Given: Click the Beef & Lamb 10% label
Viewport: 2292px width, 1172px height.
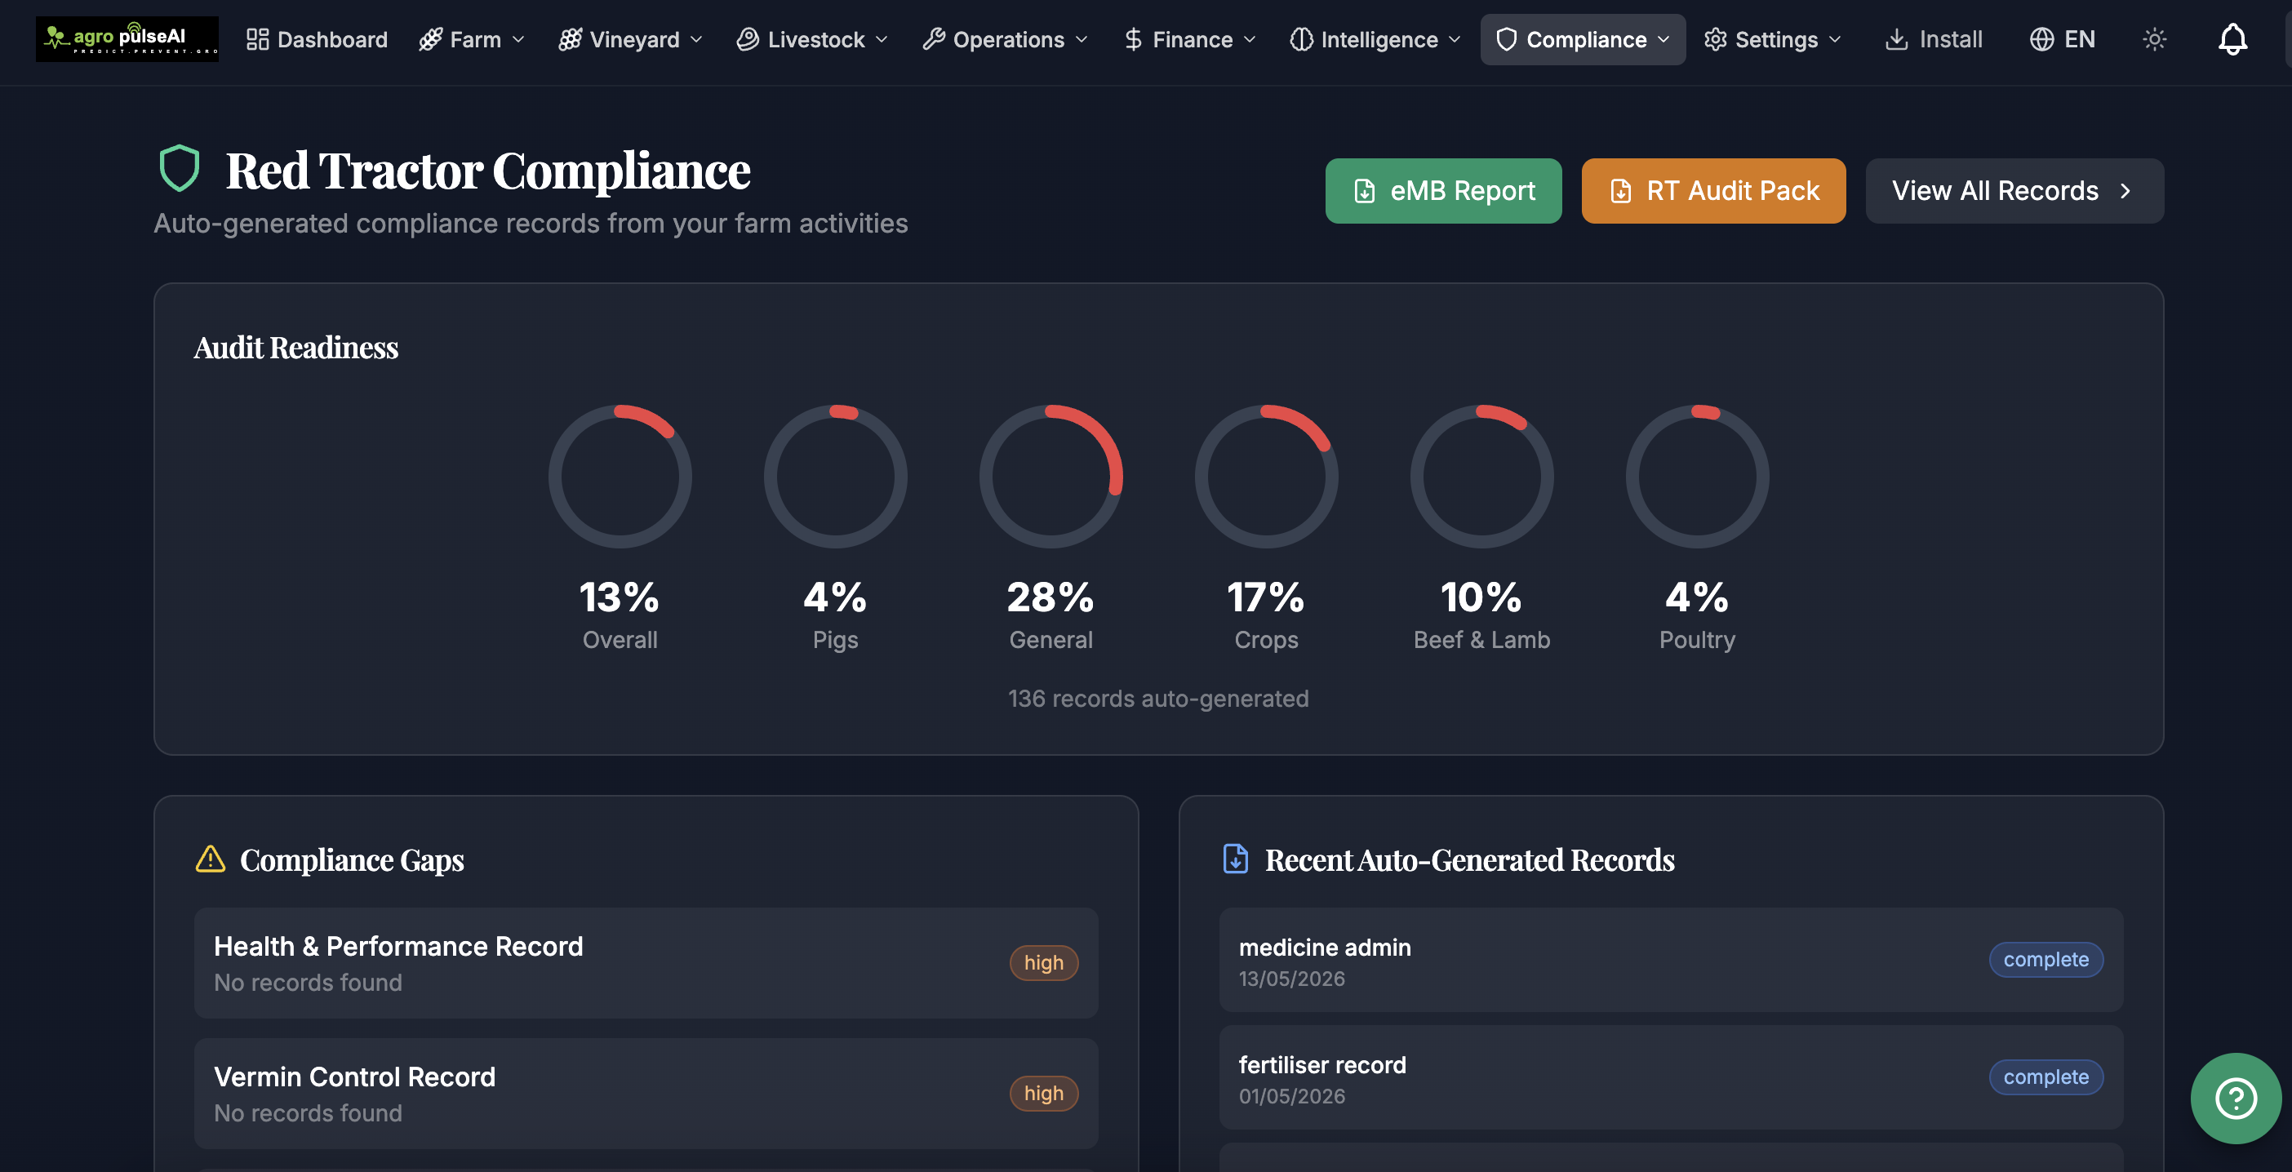Looking at the screenshot, I should 1481,640.
